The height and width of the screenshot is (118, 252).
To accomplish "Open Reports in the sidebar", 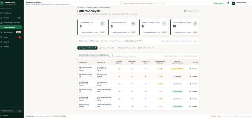I will click(x=11, y=42).
